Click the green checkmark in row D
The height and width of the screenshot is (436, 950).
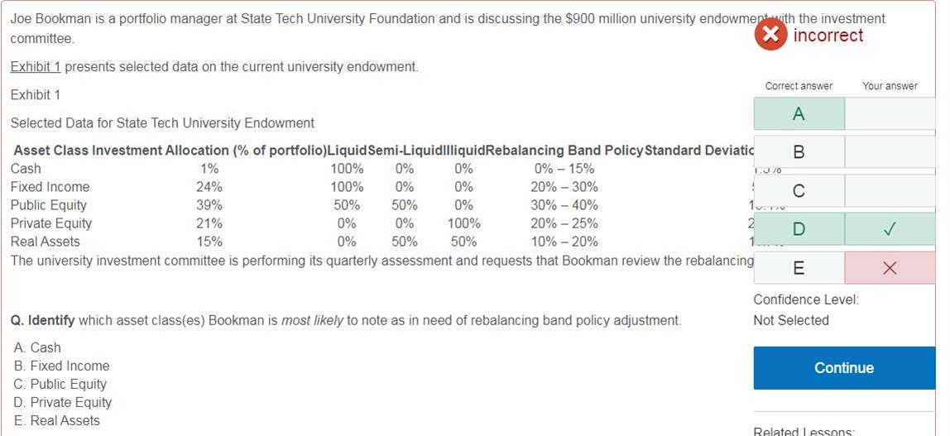pos(890,228)
